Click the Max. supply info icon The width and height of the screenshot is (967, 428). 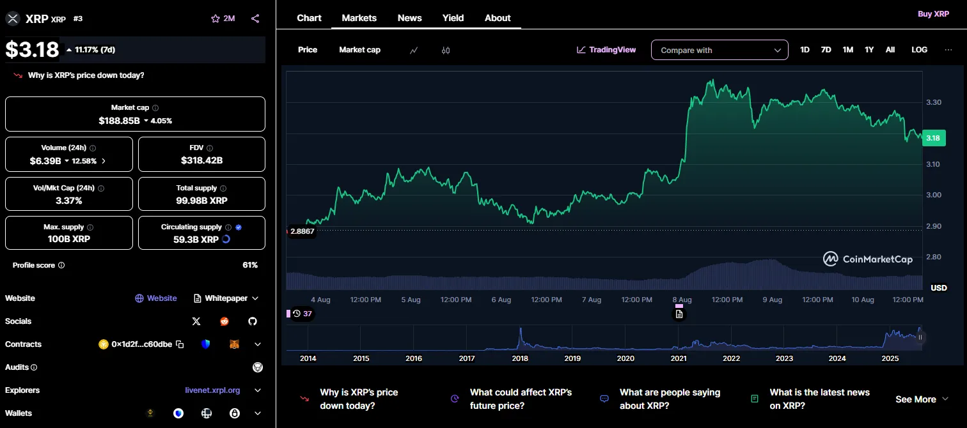pyautogui.click(x=90, y=227)
